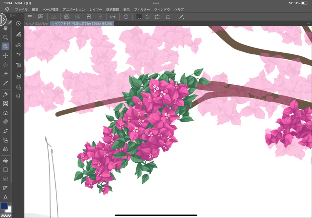Click the brush size up-down stepper

[147, 17]
